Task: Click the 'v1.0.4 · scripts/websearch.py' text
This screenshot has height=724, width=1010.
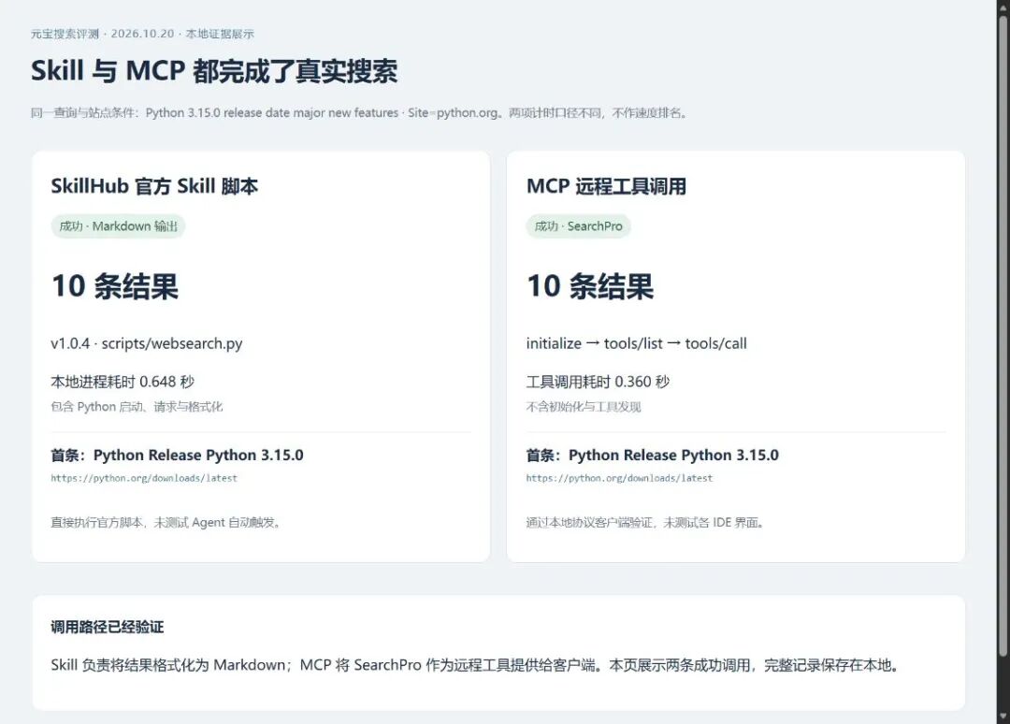Action: (x=147, y=343)
